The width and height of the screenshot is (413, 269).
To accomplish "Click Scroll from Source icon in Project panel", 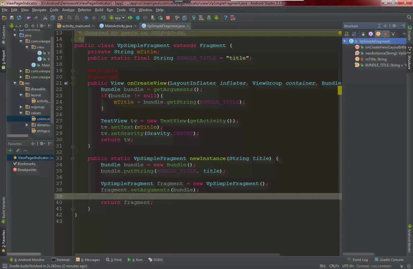I will pos(26,26).
